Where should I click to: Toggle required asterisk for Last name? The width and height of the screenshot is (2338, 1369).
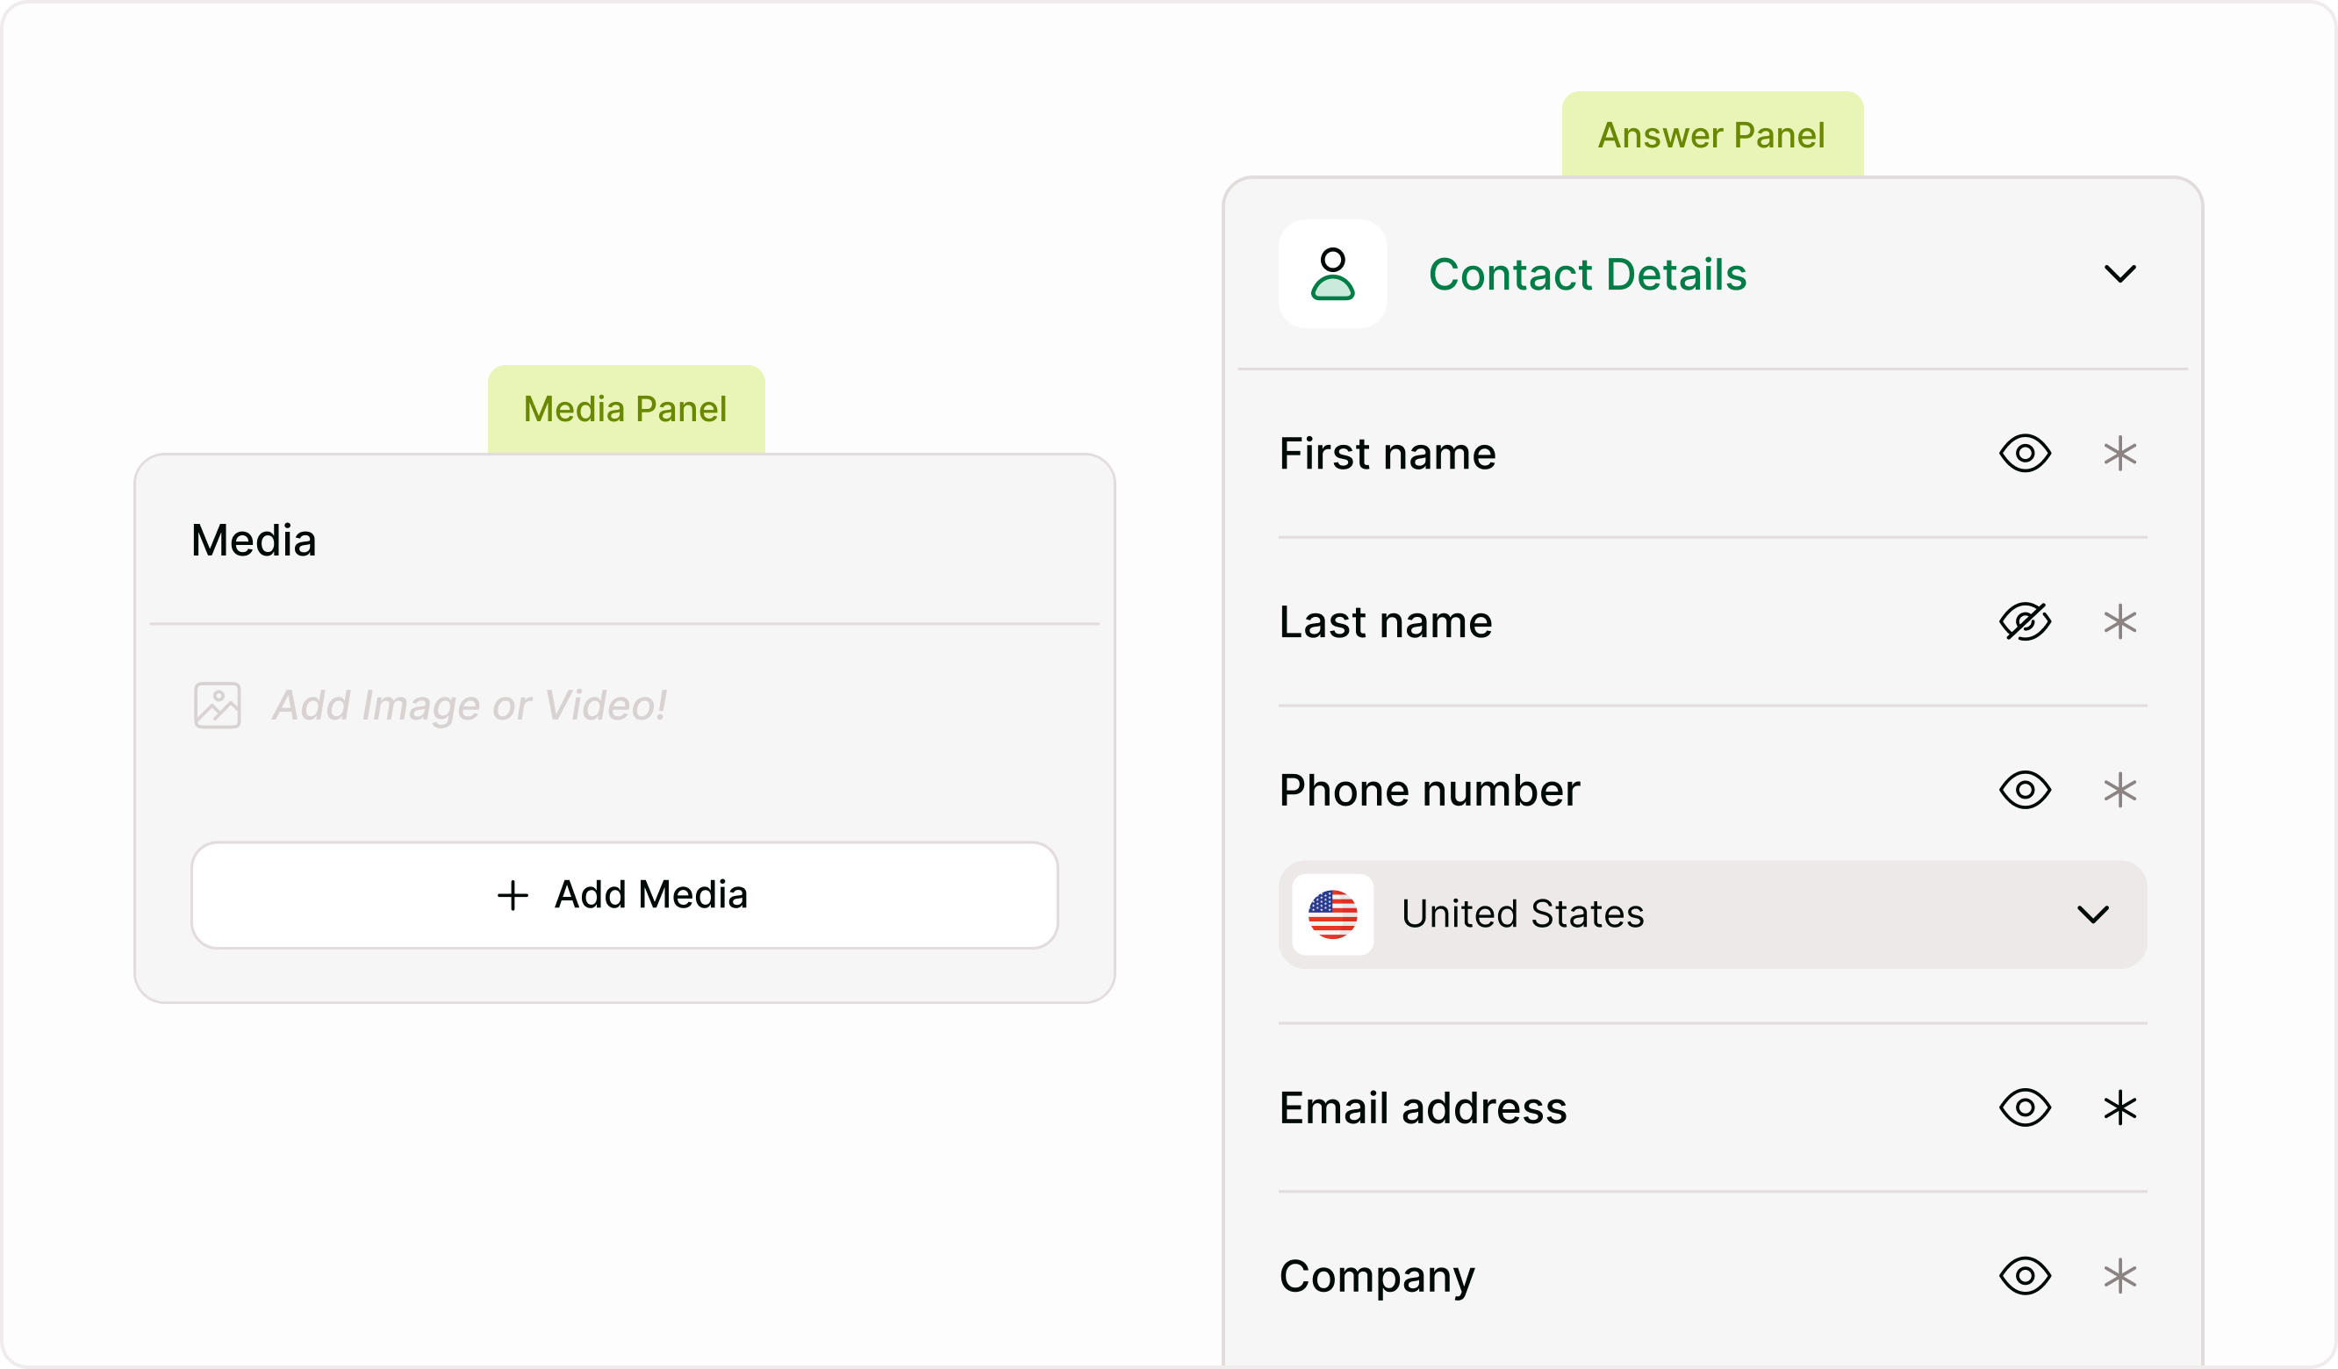click(2120, 621)
